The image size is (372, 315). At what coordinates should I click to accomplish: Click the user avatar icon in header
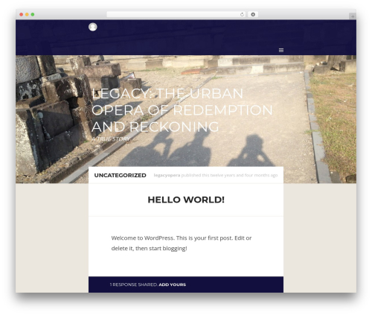coord(93,27)
